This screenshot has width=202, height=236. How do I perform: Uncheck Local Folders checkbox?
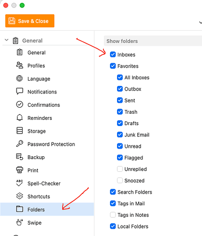pos(113,226)
